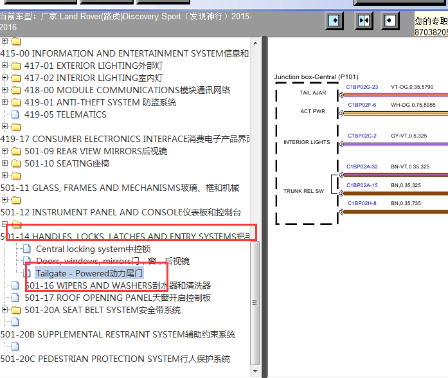The width and height of the screenshot is (448, 378).
Task: Click the 501-20C PEDESTRIAN PROTECTION document icon
Action: pos(15,346)
